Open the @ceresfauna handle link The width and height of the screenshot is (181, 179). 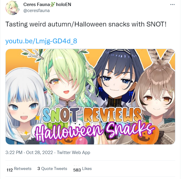(x=37, y=11)
